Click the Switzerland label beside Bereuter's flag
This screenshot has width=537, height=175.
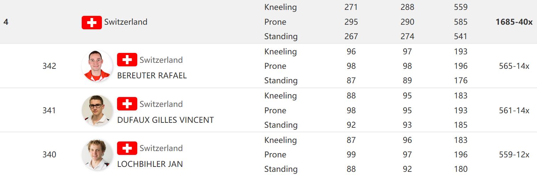click(161, 60)
